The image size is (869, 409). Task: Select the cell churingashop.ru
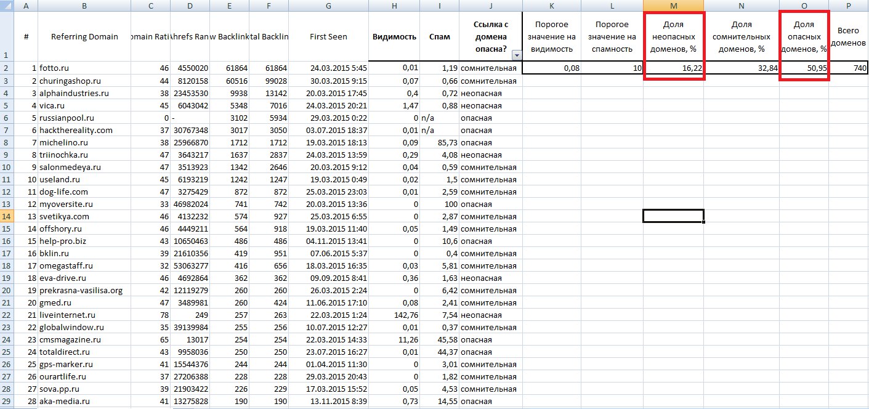pos(84,81)
